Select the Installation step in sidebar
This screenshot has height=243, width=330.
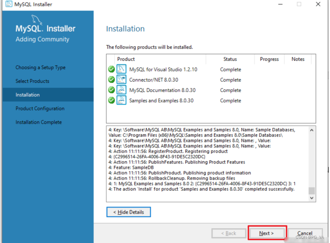click(x=48, y=94)
